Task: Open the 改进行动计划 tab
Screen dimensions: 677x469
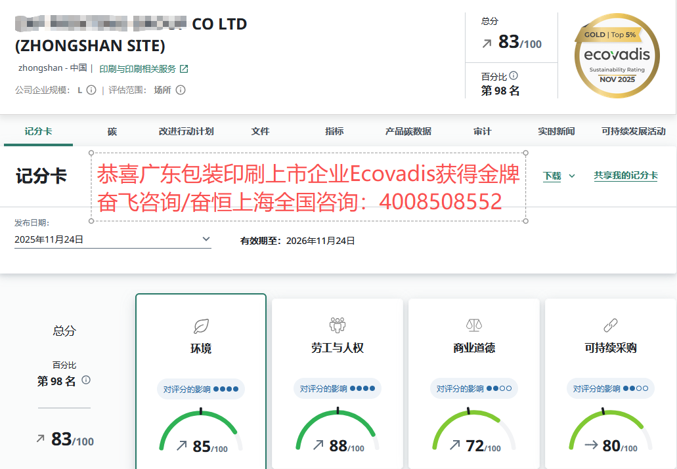Action: click(186, 131)
